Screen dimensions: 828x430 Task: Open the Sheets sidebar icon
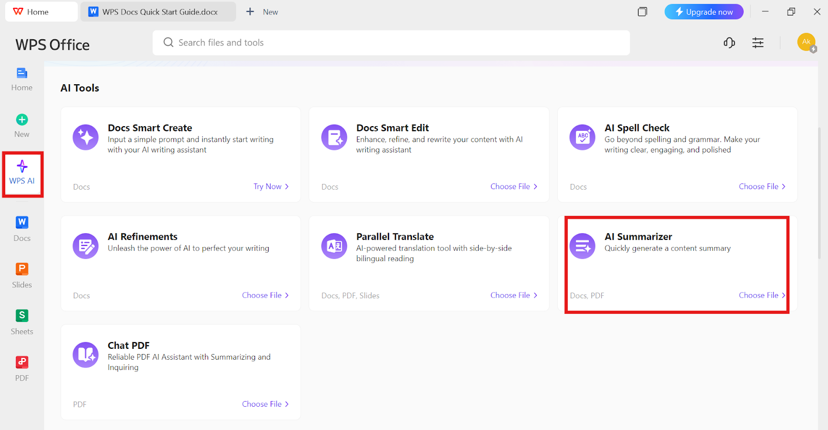coord(22,315)
